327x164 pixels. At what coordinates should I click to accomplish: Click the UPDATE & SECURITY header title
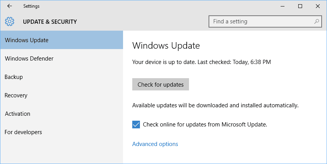tap(50, 22)
